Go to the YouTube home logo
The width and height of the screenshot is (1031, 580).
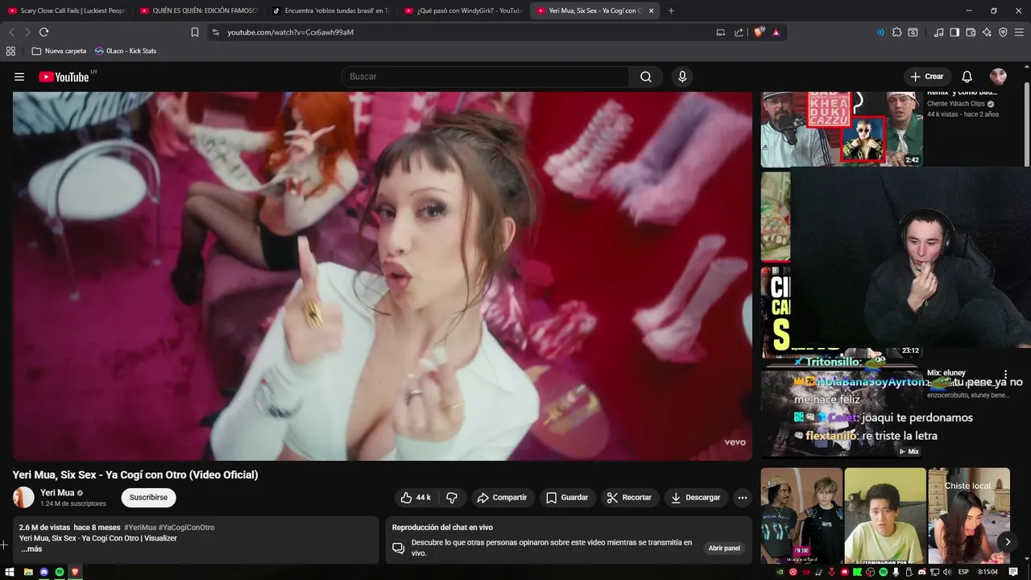pos(64,77)
